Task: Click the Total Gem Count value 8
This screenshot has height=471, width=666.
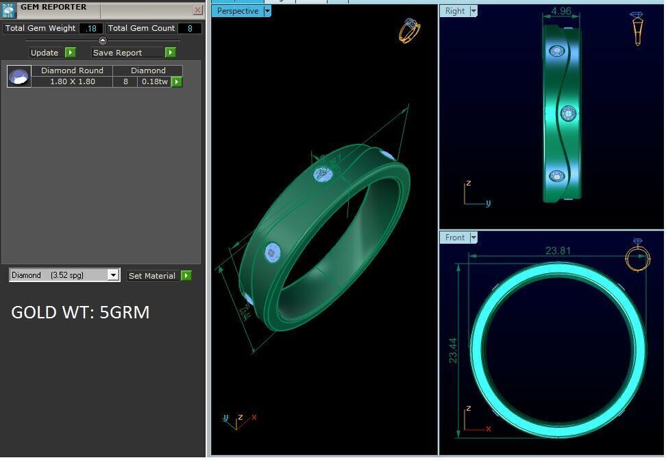Action: point(190,29)
